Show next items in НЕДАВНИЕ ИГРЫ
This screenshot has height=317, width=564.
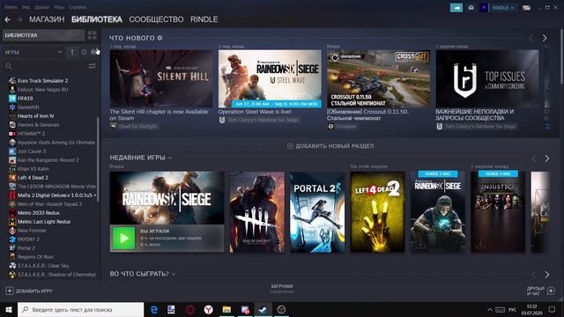click(x=546, y=158)
